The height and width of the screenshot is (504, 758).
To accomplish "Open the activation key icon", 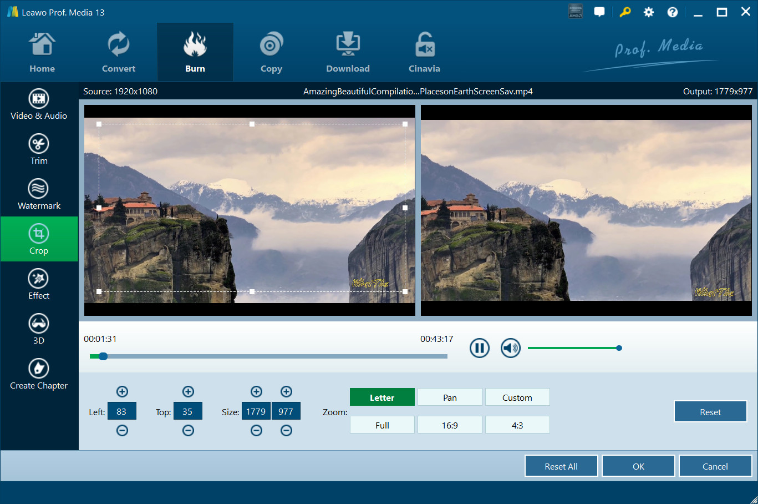I will tap(625, 12).
